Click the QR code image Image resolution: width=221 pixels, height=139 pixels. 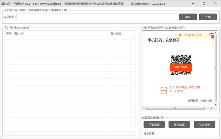[181, 65]
